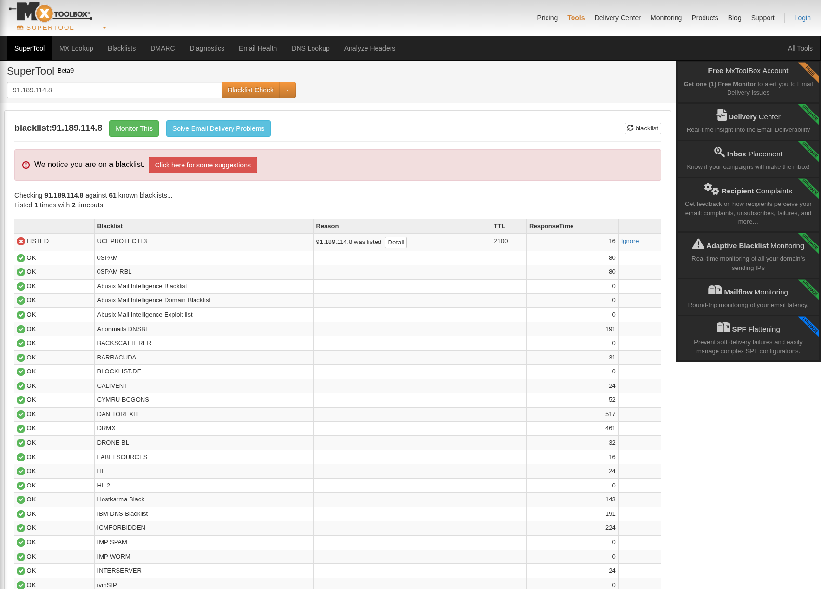Click 'CALIVENT' blacklist name
The image size is (821, 589).
(112, 386)
